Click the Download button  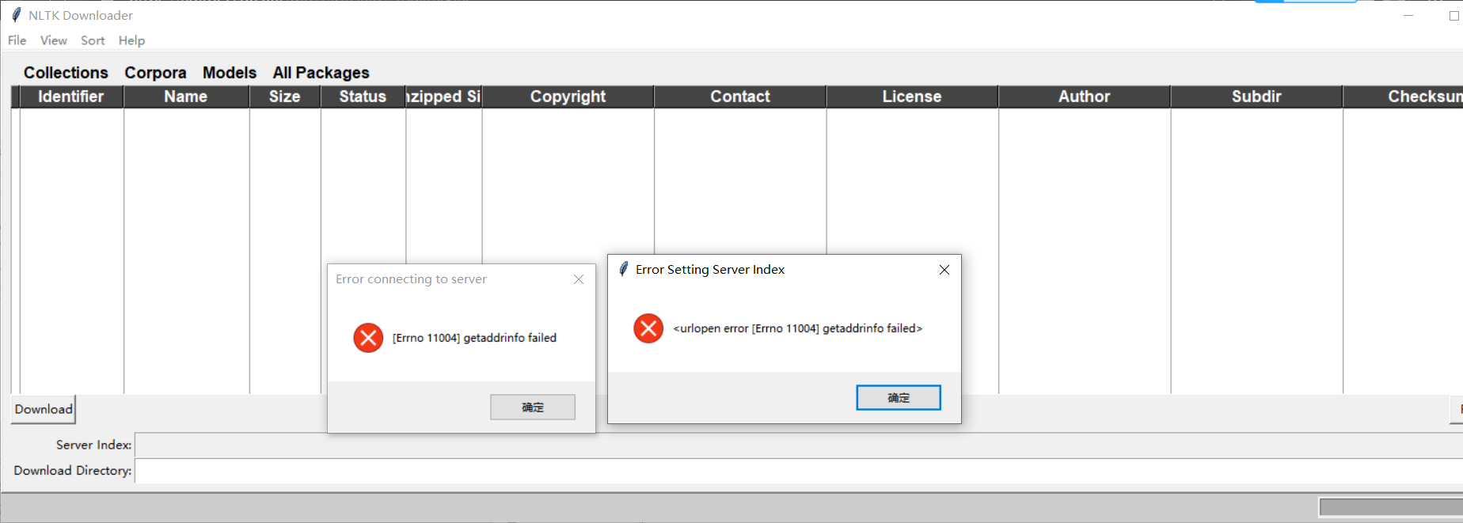[44, 409]
